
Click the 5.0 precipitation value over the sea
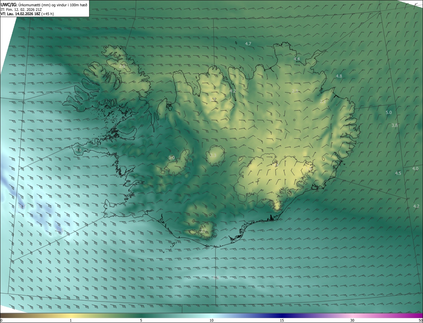click(x=389, y=112)
